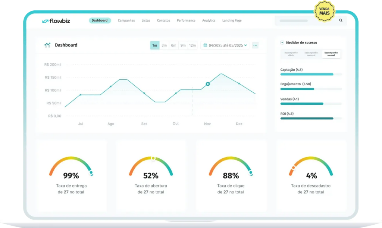Select the 12m time range
Screen dimensions: 382x228
pyautogui.click(x=192, y=45)
